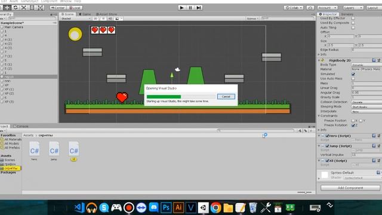The image size is (382, 215).
Task: Select All Models in Favorites
Action: click(x=12, y=143)
